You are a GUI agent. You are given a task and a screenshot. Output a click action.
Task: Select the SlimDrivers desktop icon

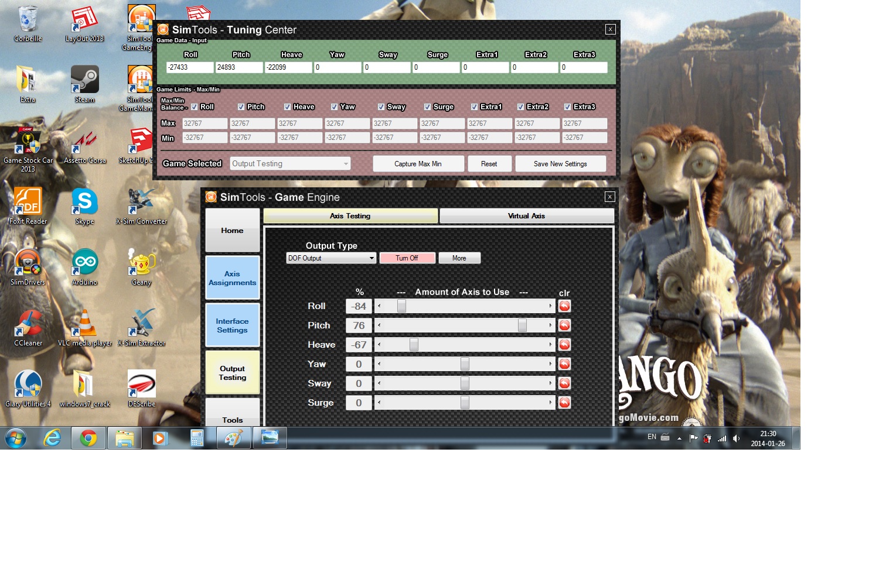point(28,267)
